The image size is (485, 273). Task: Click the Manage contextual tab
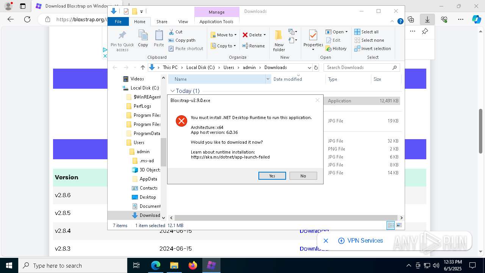[217, 12]
